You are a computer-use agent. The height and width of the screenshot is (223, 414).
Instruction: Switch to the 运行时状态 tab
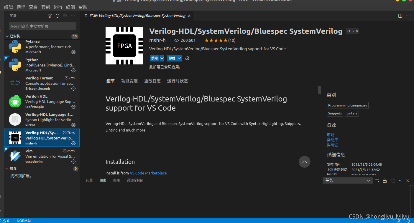[x=178, y=81]
